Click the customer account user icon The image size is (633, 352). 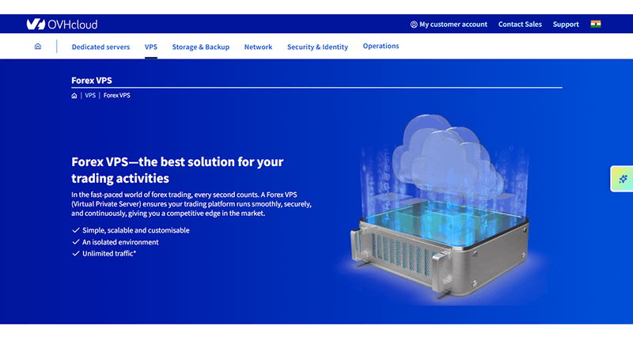tap(414, 25)
